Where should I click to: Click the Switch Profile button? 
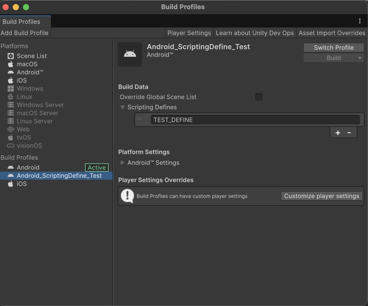(x=334, y=47)
